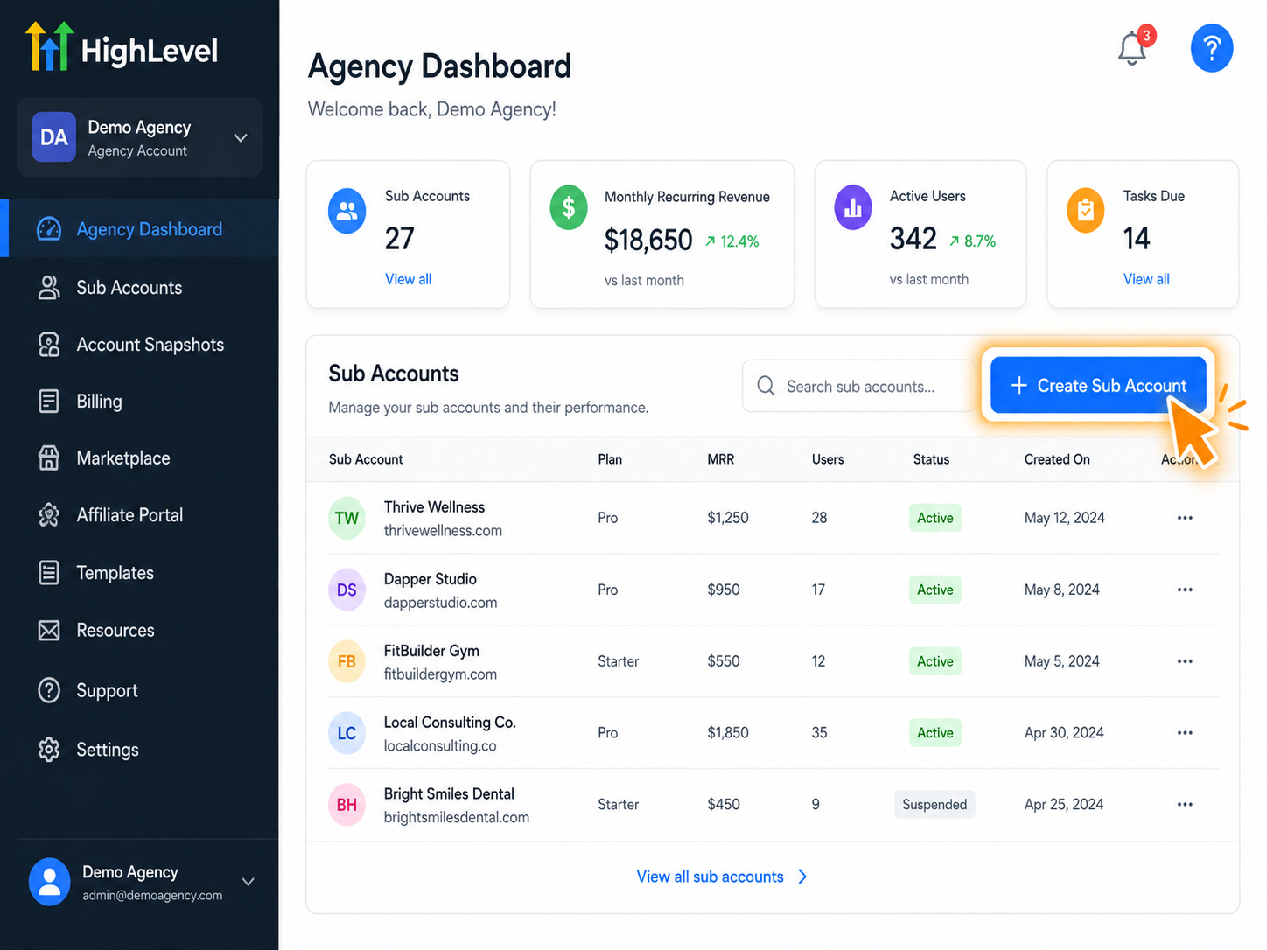Sort by the MRR column header
Image resolution: width=1267 pixels, height=950 pixels.
pyautogui.click(x=721, y=459)
